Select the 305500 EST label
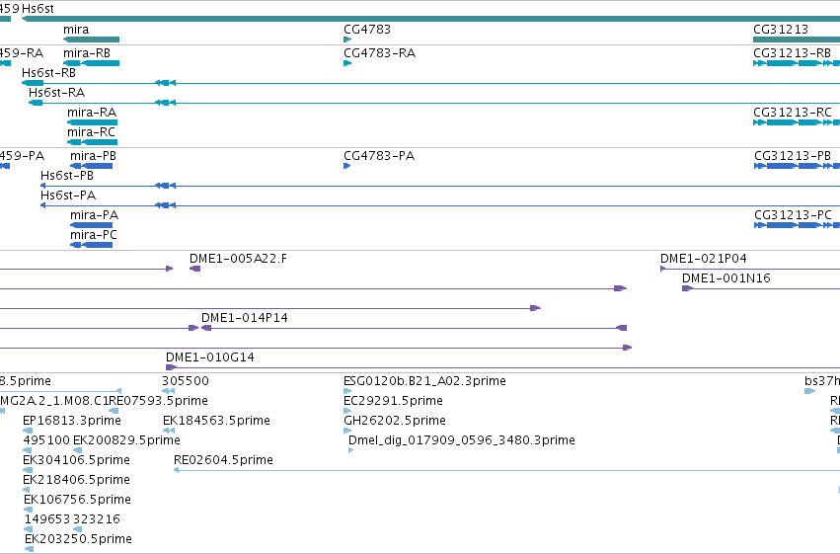 [x=186, y=381]
